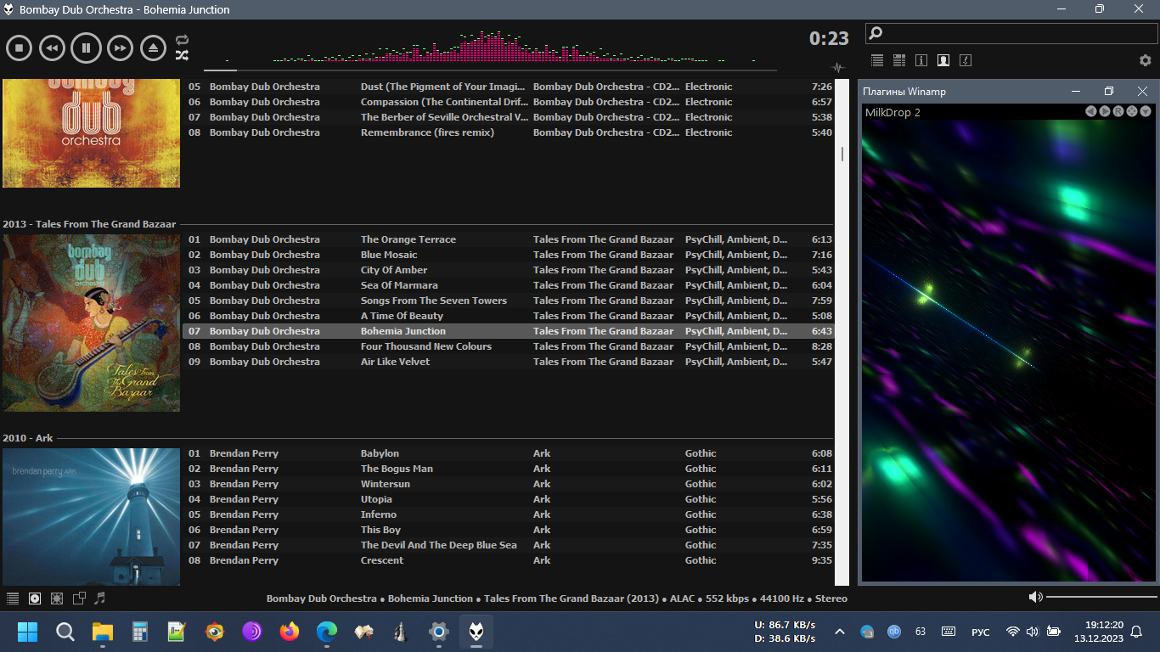This screenshot has height=652, width=1160.
Task: Select the Brendan Perry track Wintersun
Action: (x=385, y=484)
